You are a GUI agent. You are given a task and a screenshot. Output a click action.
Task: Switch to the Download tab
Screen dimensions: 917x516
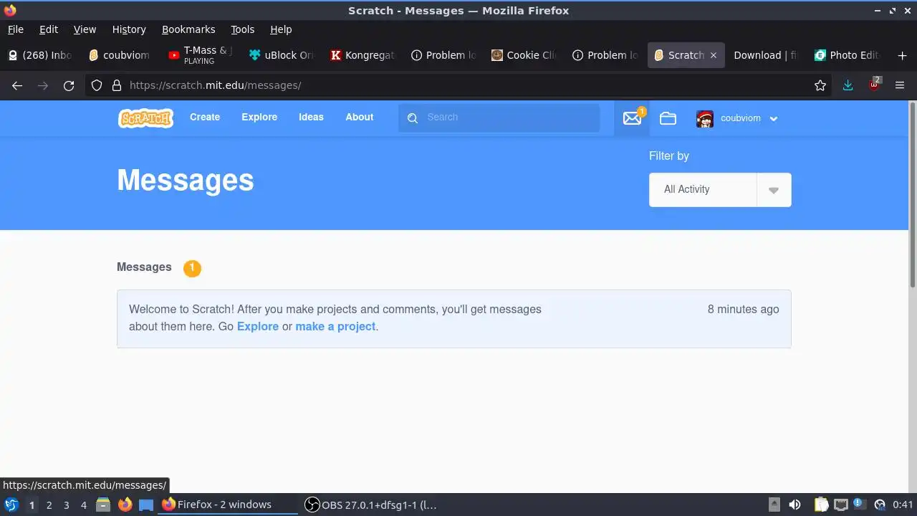[x=765, y=55]
